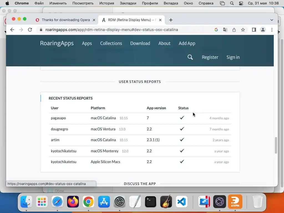Viewport: 284px width, 213px height.
Task: Open the Collections navigation link
Action: point(111,44)
